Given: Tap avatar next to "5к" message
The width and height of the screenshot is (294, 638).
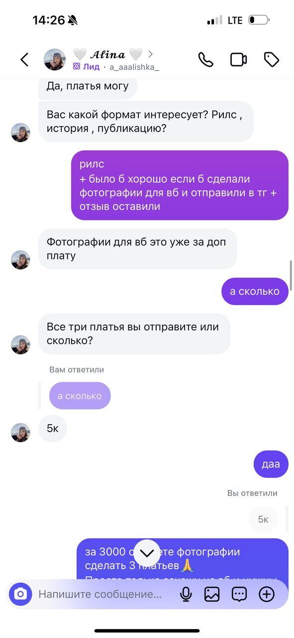Looking at the screenshot, I should (x=21, y=432).
